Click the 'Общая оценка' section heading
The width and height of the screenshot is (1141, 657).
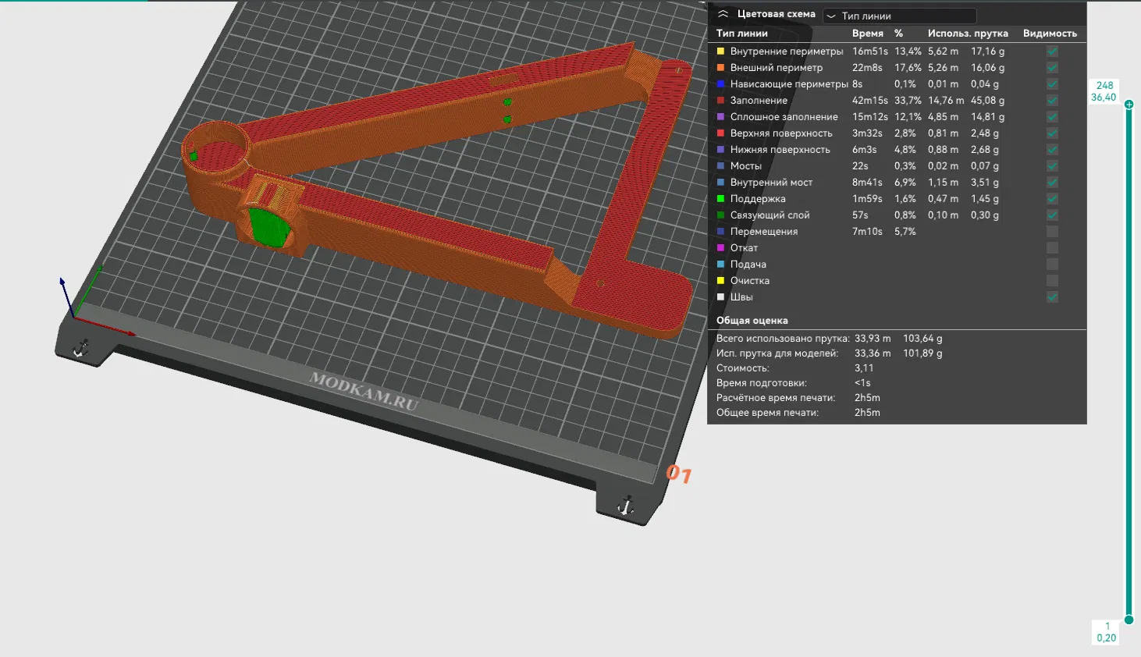752,321
